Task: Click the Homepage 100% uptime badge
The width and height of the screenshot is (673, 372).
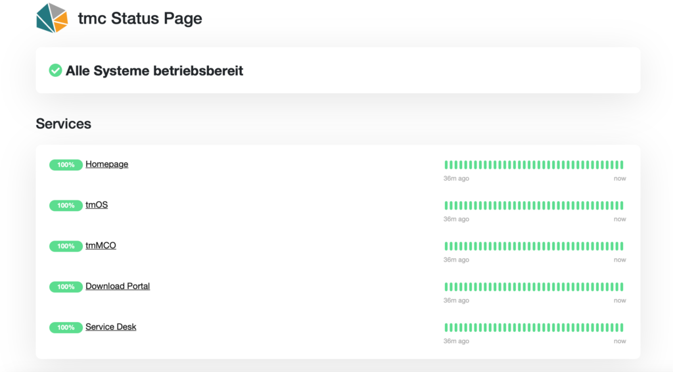Action: pos(66,165)
